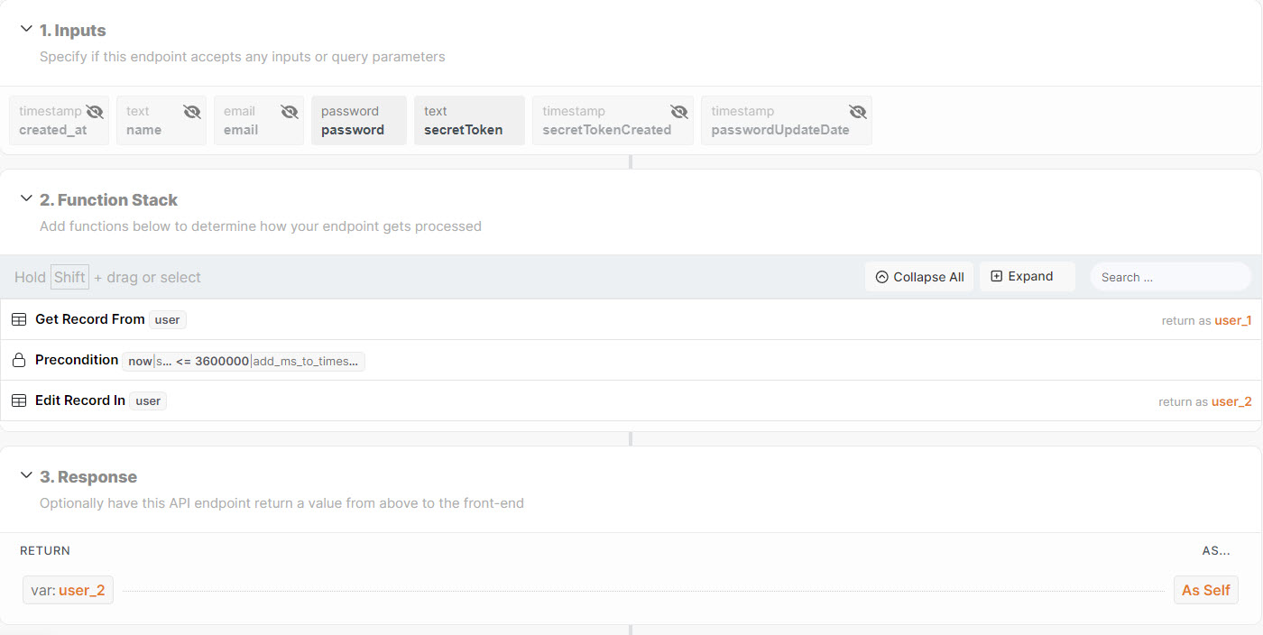Unhide the secretTokenCreated timestamp input

pos(679,112)
